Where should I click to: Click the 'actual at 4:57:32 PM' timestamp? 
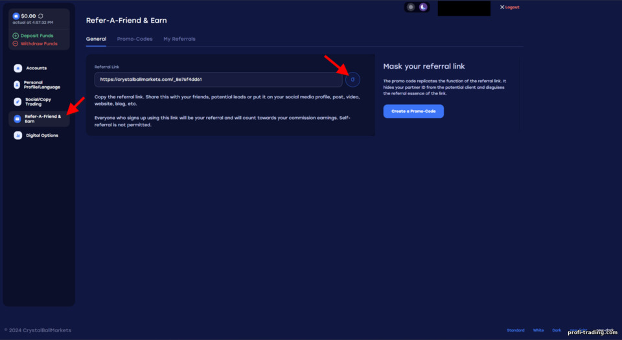point(32,23)
